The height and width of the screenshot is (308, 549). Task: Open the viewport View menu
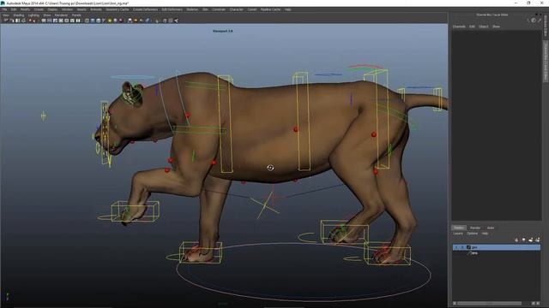6,15
